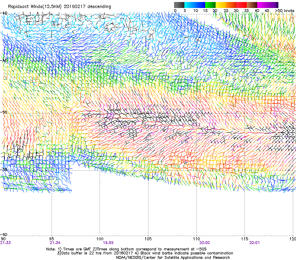The height and width of the screenshot is (260, 296).
Task: Click the '-50' latitude label
Action: 4,112
